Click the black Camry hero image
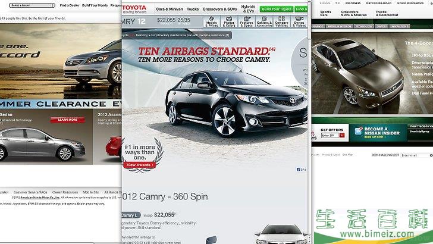This screenshot has height=244, width=433. pyautogui.click(x=236, y=104)
